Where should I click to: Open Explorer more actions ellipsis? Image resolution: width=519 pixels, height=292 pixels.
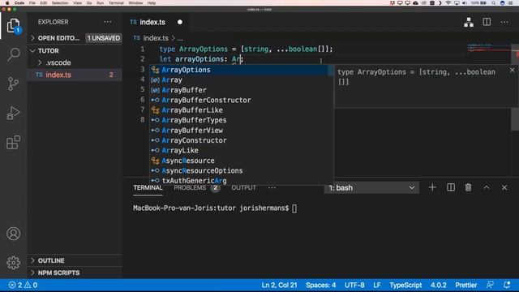tap(108, 22)
